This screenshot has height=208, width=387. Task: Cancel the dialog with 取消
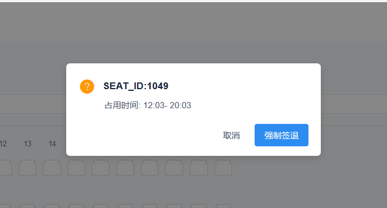[231, 135]
